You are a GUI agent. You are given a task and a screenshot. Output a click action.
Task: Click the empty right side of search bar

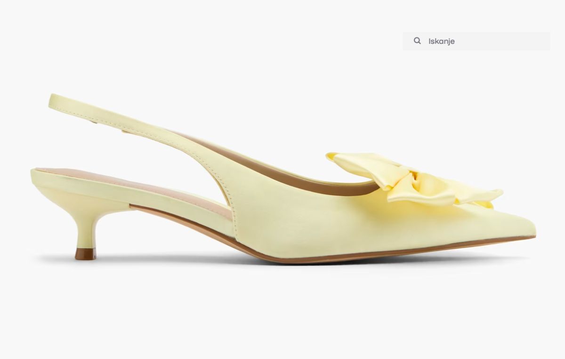518,41
